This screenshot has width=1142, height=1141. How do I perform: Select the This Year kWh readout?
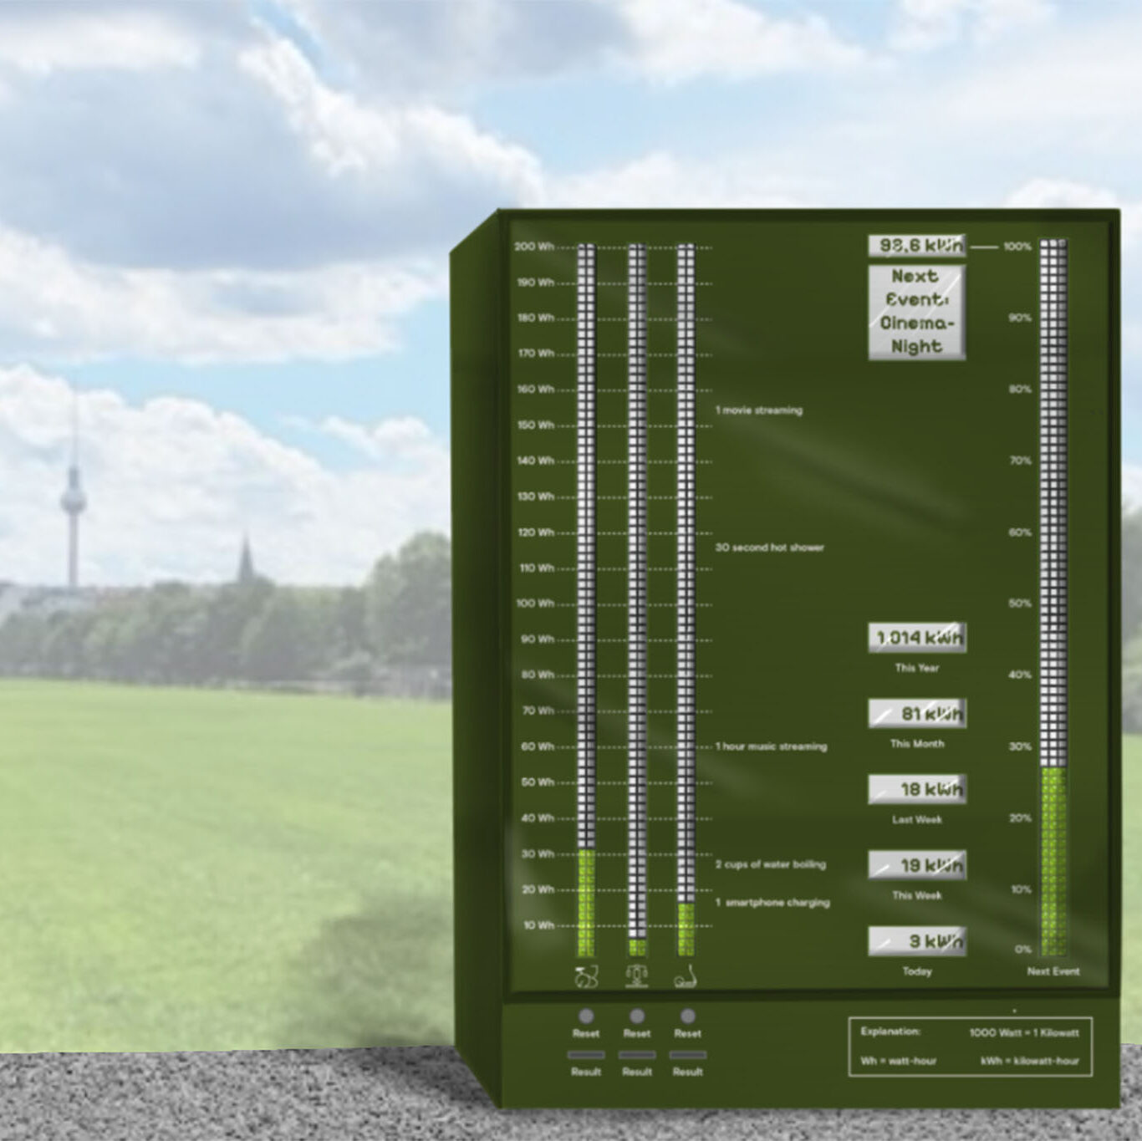(x=917, y=638)
